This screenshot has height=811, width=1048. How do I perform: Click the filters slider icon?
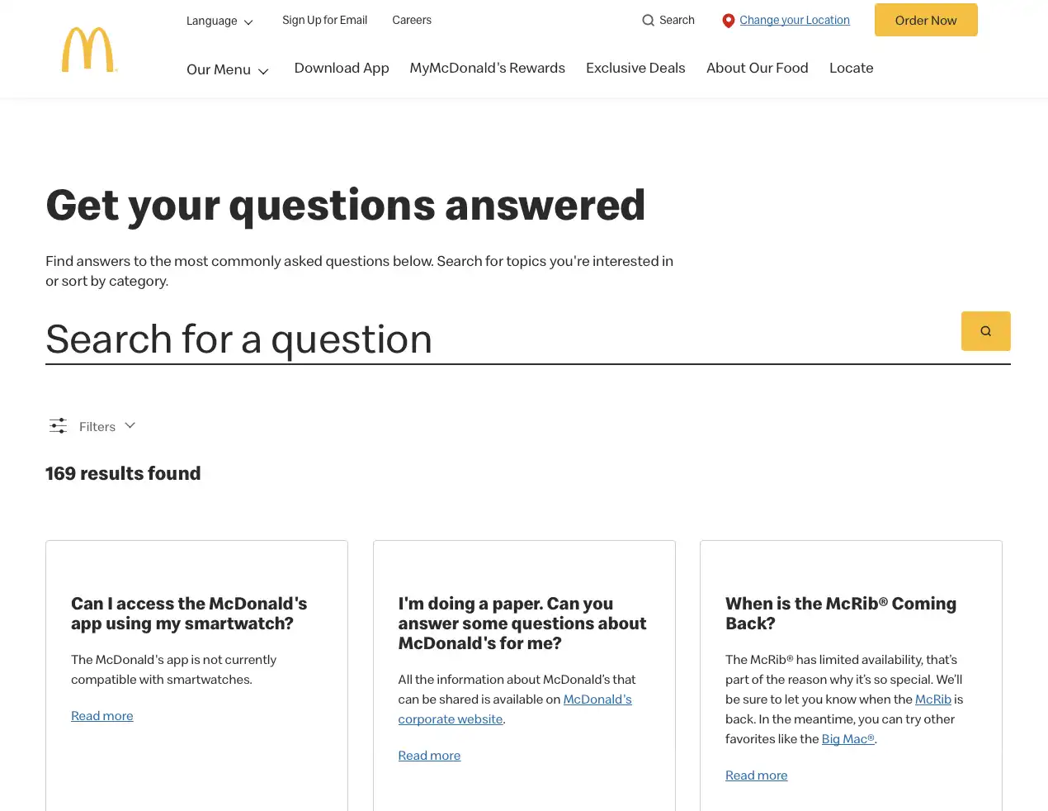(x=59, y=426)
